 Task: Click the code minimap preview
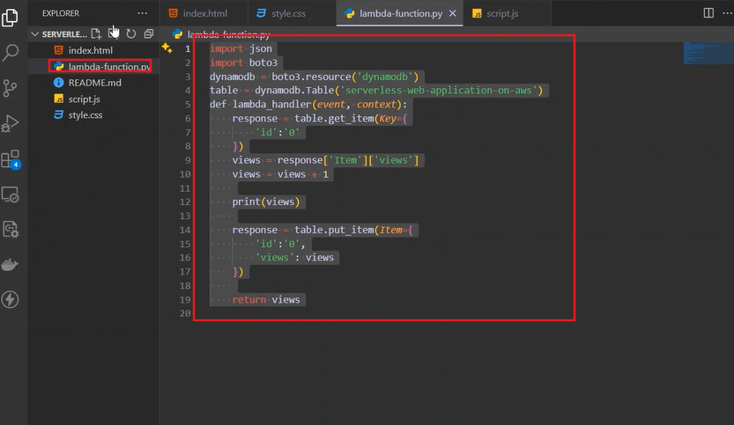708,54
